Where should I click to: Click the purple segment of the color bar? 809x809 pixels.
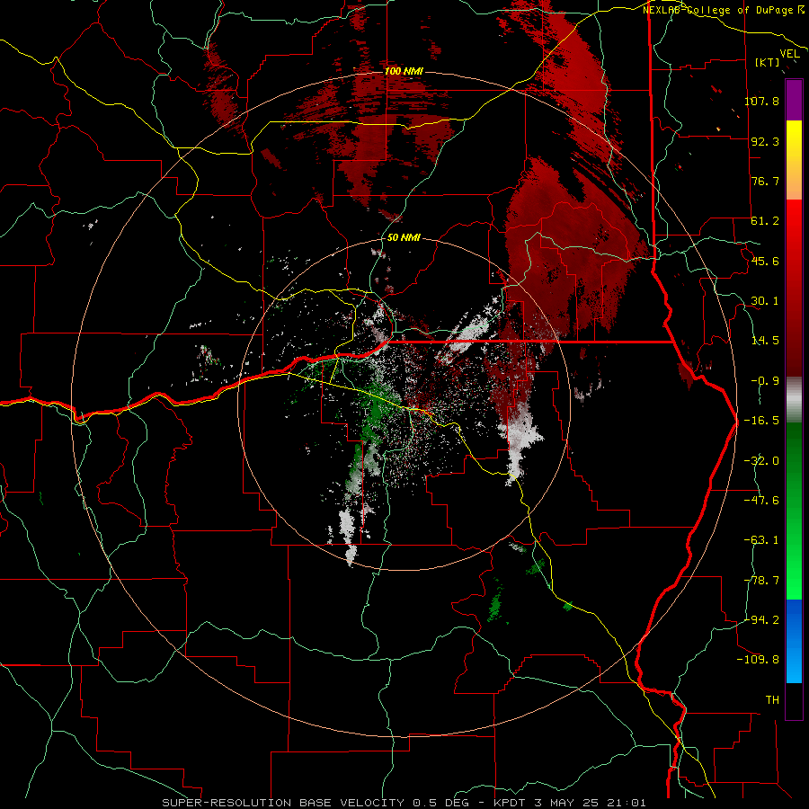794,100
